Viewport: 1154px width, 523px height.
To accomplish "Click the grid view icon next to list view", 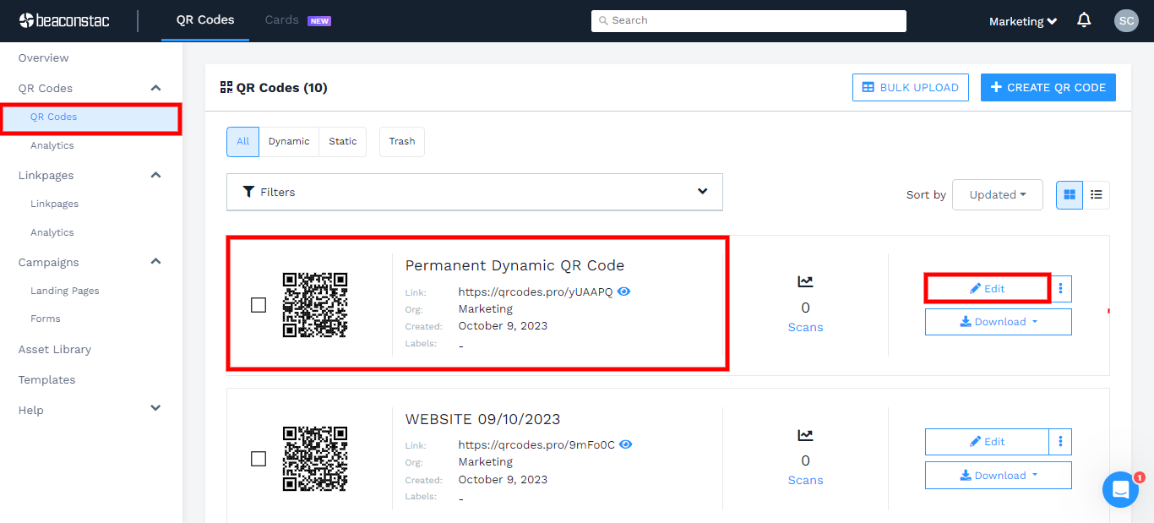I will pos(1069,194).
